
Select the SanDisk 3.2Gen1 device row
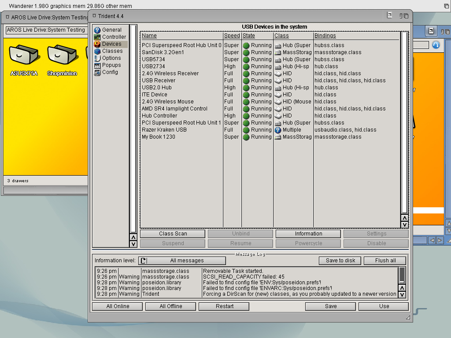point(270,52)
